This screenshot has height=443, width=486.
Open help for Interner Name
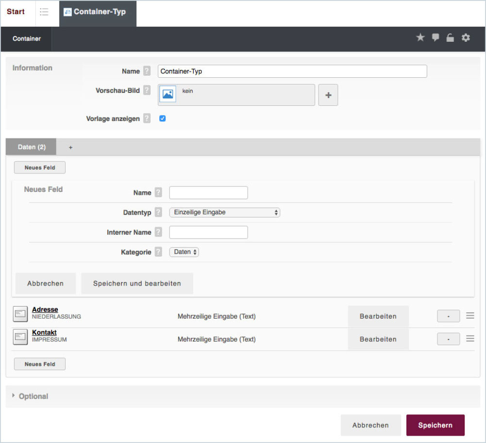tap(158, 232)
